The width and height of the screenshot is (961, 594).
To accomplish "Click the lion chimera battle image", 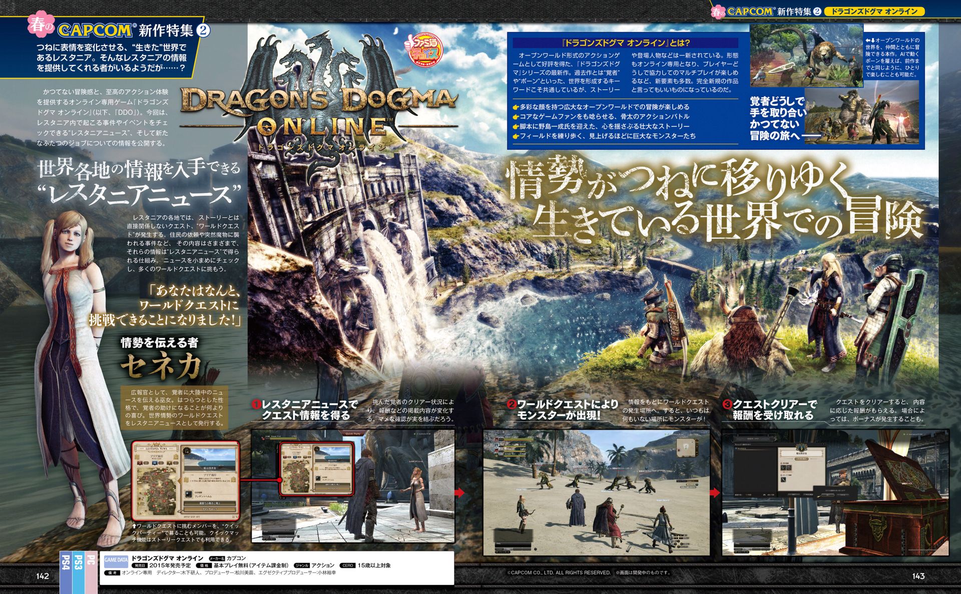I will click(806, 55).
